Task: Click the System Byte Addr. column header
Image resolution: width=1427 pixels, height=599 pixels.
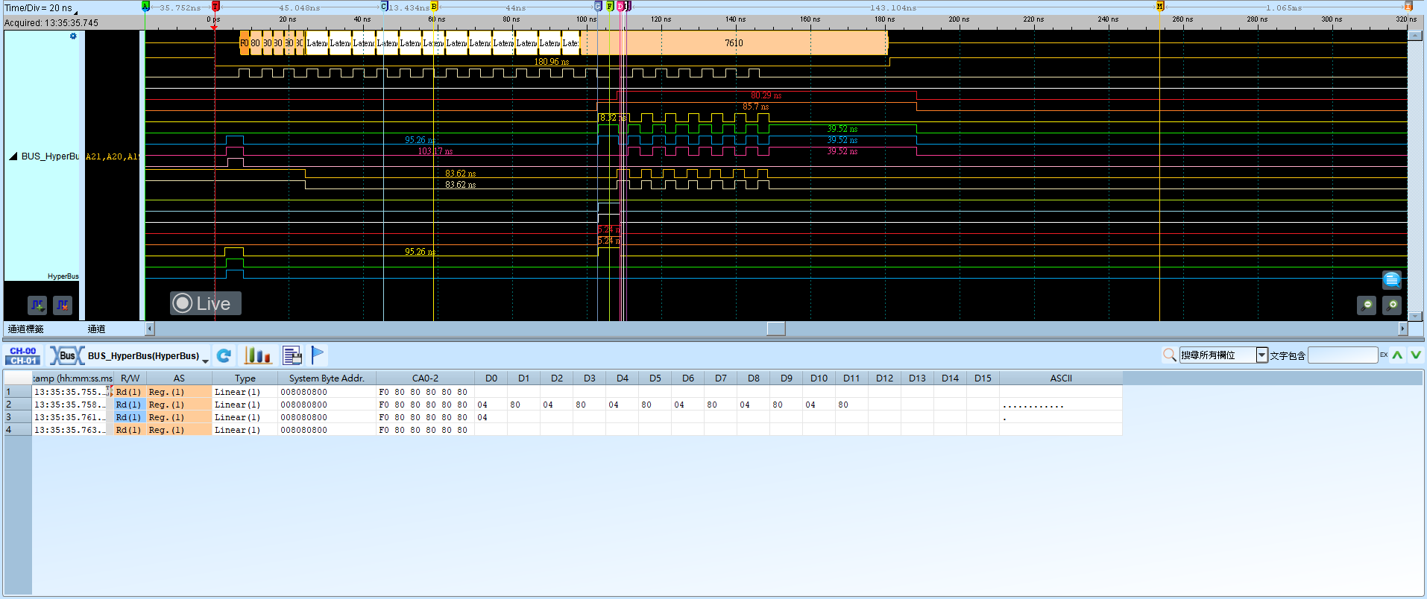Action: (x=327, y=378)
